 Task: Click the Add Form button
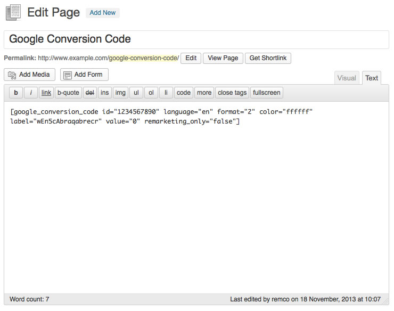coord(84,75)
